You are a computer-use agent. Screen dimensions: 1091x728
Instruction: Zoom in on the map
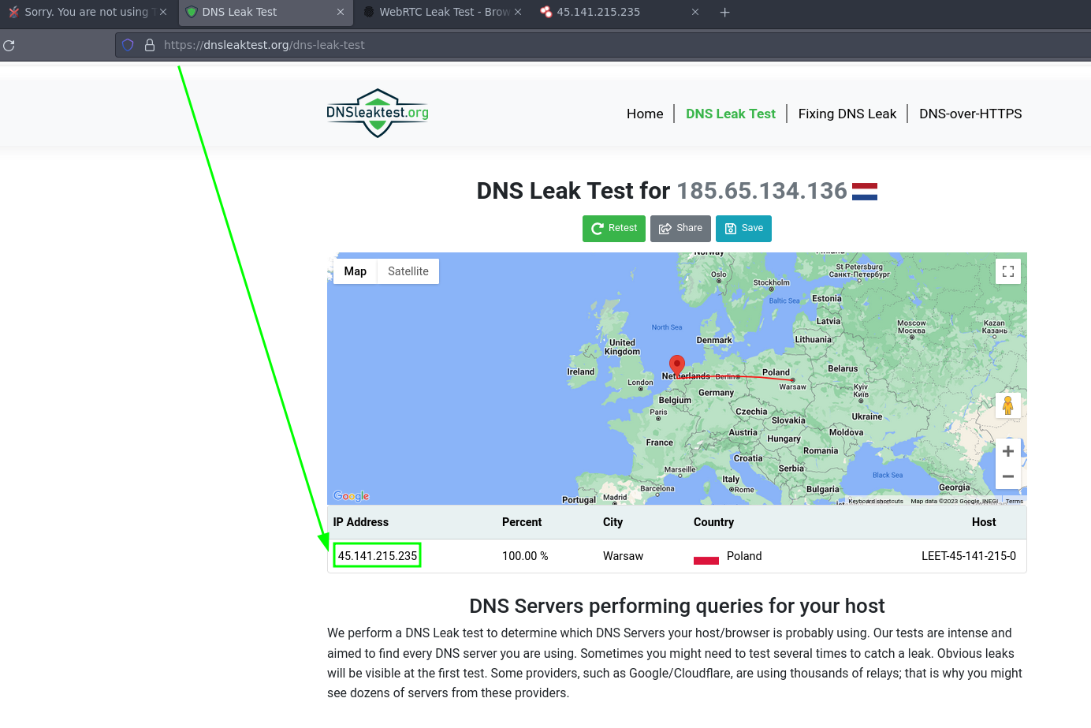pyautogui.click(x=1008, y=451)
